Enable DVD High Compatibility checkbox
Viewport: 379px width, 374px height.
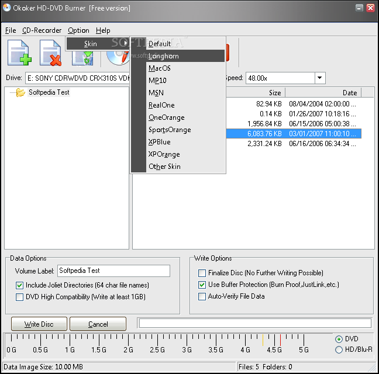pos(19,297)
